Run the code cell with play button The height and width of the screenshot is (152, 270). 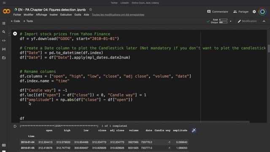pos(15,34)
